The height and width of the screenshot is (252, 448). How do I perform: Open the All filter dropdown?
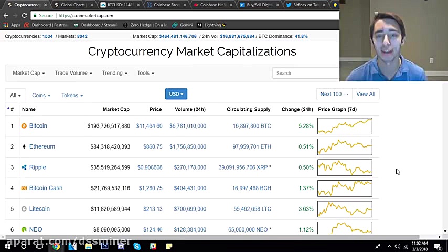(x=15, y=95)
